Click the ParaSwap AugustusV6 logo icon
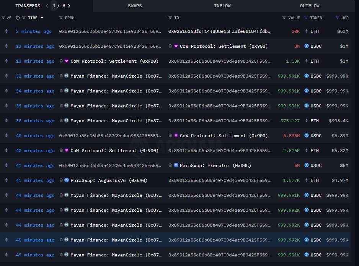The image size is (359, 266). pyautogui.click(x=66, y=180)
